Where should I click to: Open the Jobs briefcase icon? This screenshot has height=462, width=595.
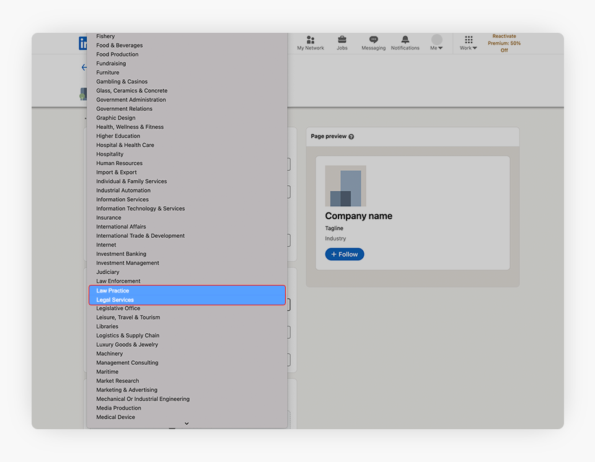click(x=342, y=40)
